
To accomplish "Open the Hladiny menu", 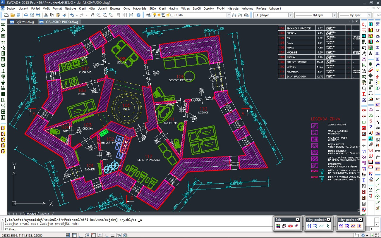I will point(173,9).
